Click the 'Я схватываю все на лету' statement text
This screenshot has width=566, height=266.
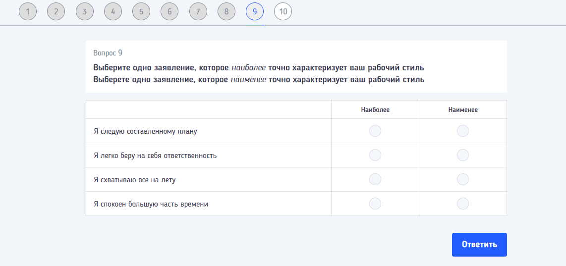click(135, 180)
